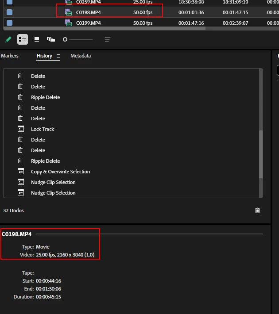The height and width of the screenshot is (314, 279).
Task: Switch to Freeform View in Project panel
Action: [51, 39]
